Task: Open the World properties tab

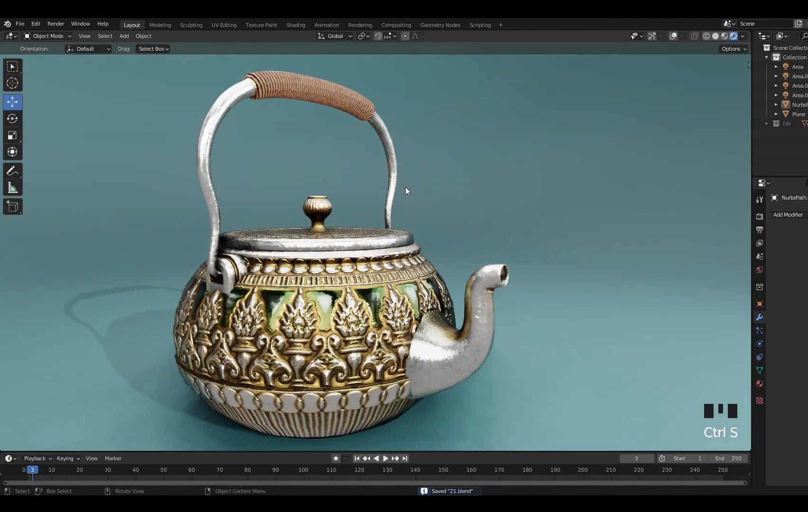Action: coord(759,269)
